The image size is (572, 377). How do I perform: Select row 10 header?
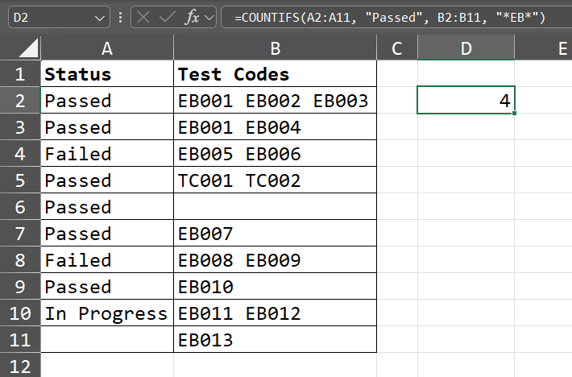click(x=20, y=313)
